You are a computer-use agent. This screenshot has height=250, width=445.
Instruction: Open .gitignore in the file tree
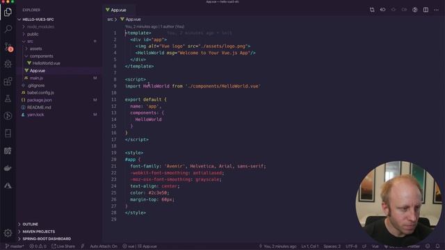36,85
